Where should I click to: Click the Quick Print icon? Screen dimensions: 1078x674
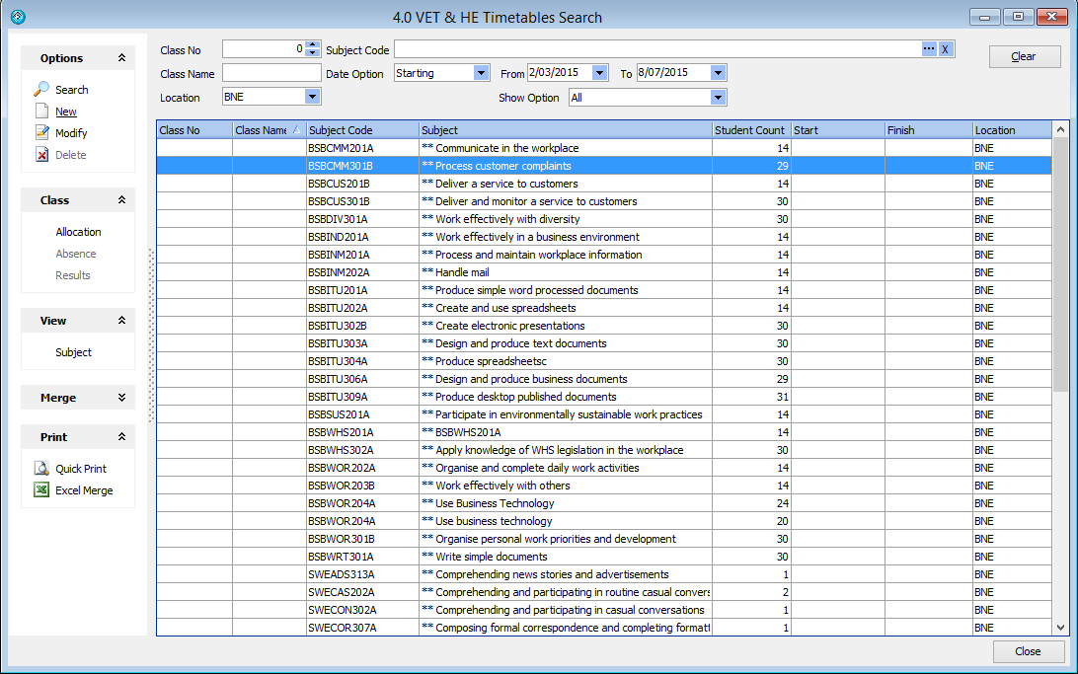[x=41, y=469]
